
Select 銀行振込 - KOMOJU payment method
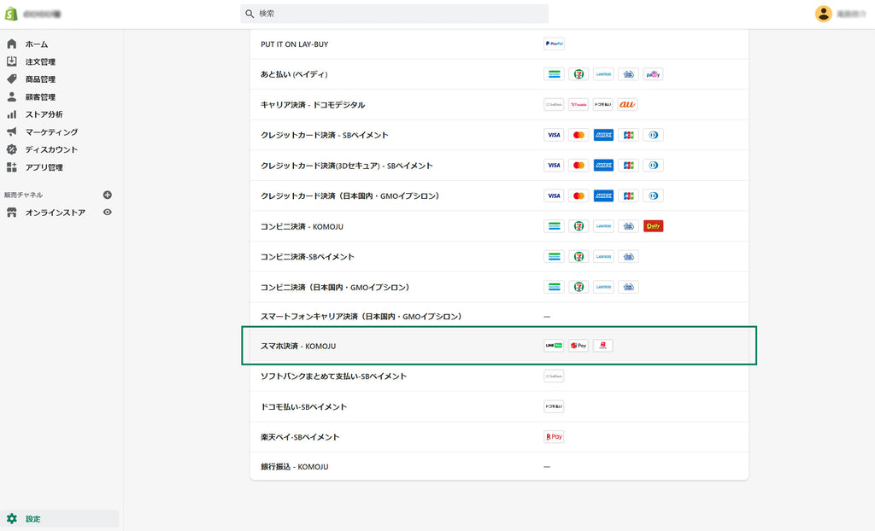[x=294, y=467]
